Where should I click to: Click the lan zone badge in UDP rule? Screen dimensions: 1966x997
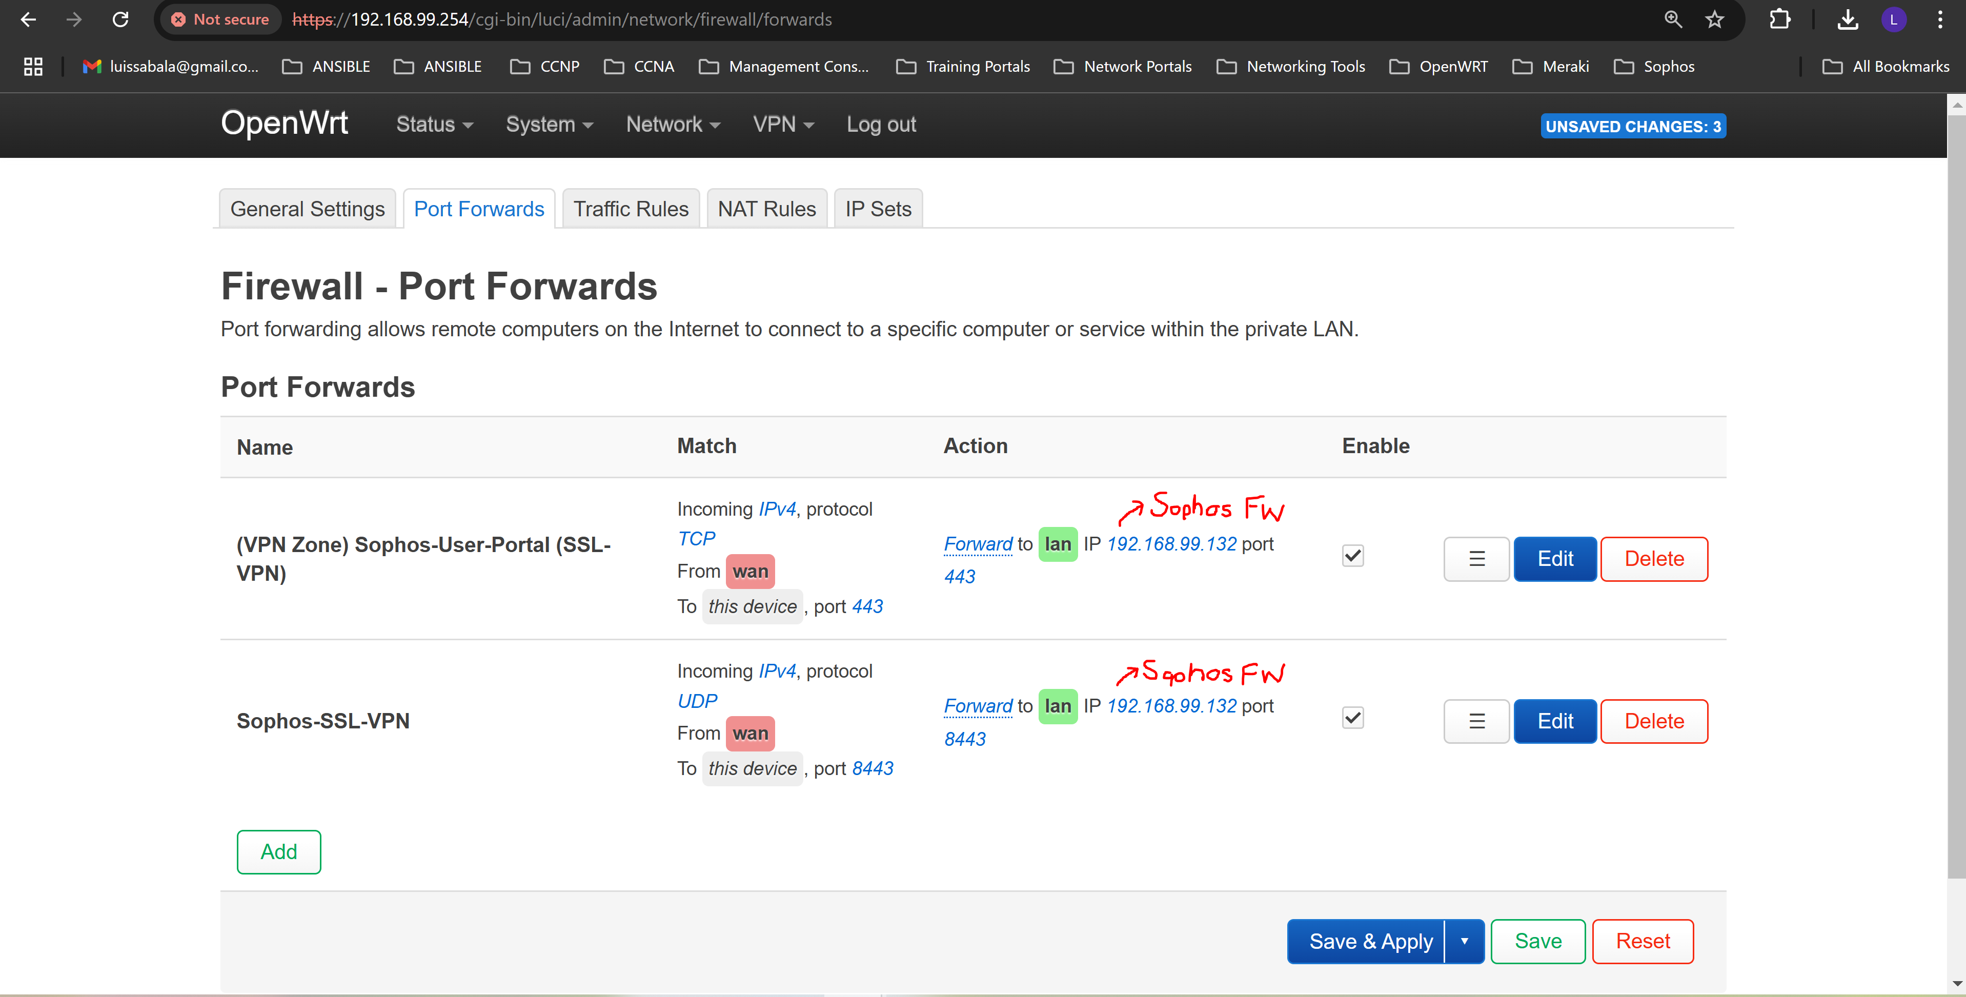pyautogui.click(x=1057, y=706)
